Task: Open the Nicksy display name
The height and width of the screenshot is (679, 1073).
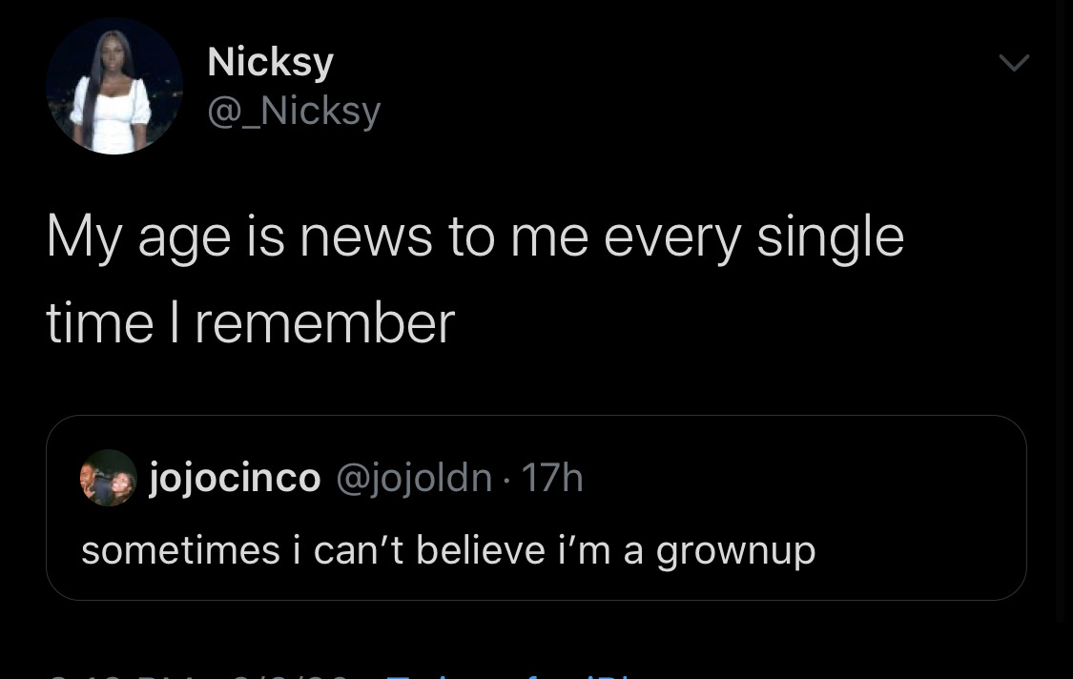Action: click(270, 62)
